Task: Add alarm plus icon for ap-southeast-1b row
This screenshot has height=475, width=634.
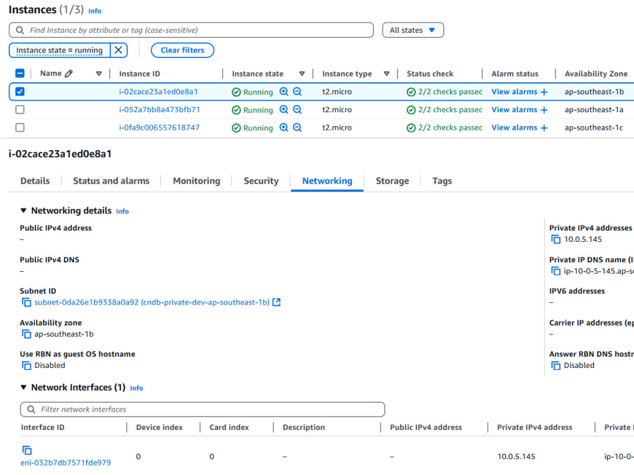Action: click(544, 92)
